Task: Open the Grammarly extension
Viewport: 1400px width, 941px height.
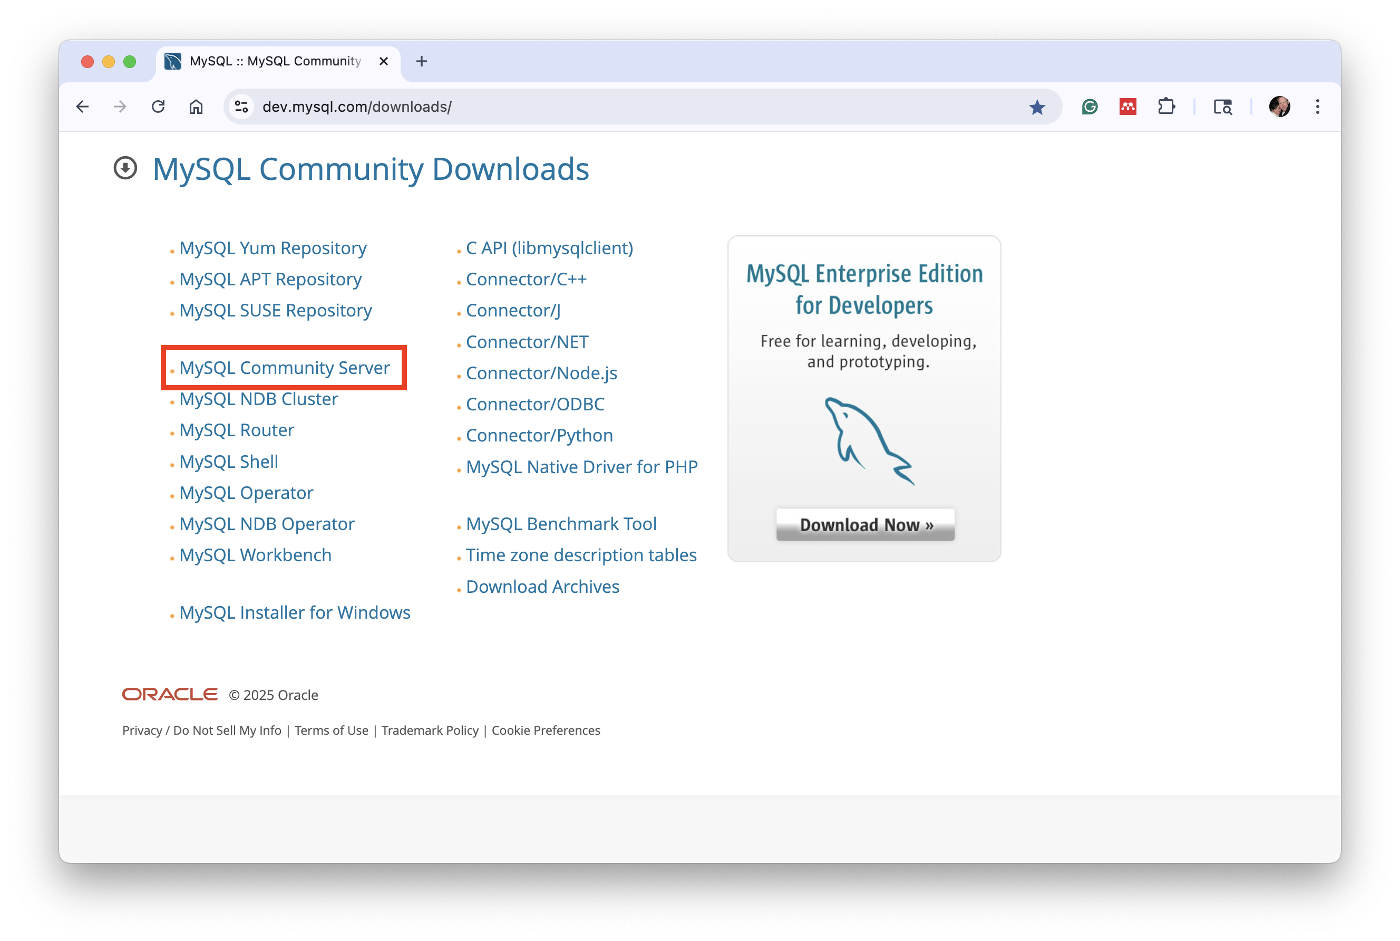Action: [1090, 107]
